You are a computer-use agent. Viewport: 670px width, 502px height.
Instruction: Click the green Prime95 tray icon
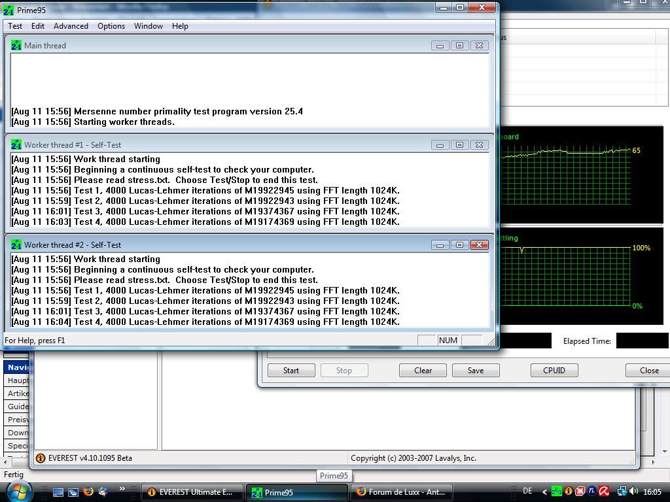[x=556, y=492]
